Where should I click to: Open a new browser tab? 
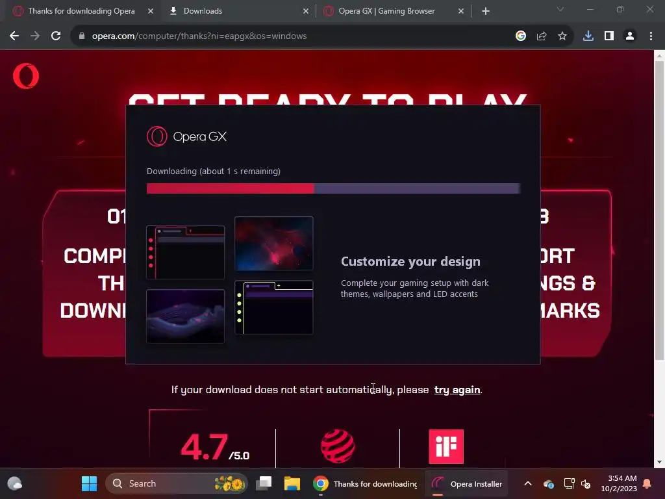tap(486, 11)
